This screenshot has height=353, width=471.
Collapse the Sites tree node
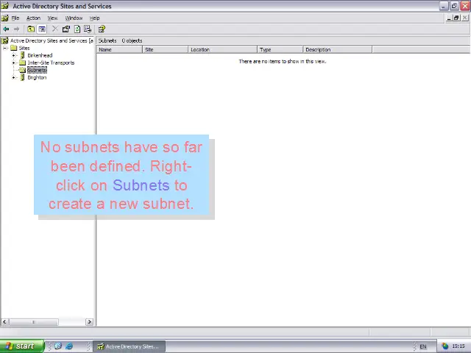coord(5,48)
